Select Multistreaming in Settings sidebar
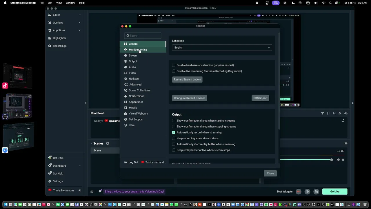 click(143, 50)
